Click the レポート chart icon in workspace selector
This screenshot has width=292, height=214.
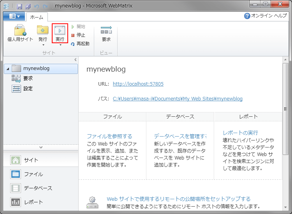click(x=16, y=202)
